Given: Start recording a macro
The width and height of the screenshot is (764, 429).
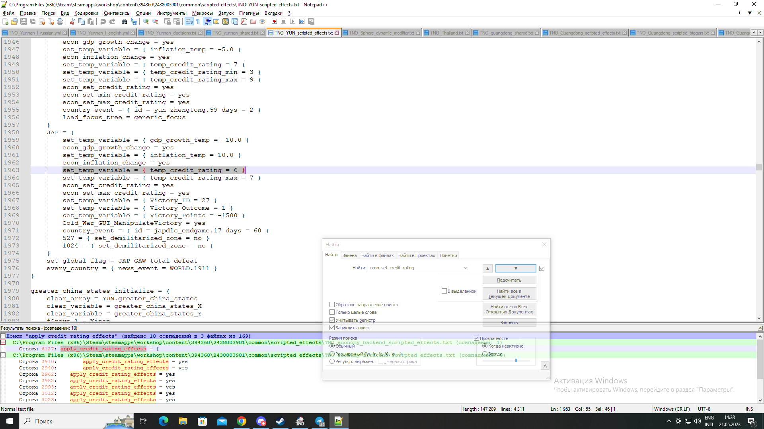Looking at the screenshot, I should [275, 22].
